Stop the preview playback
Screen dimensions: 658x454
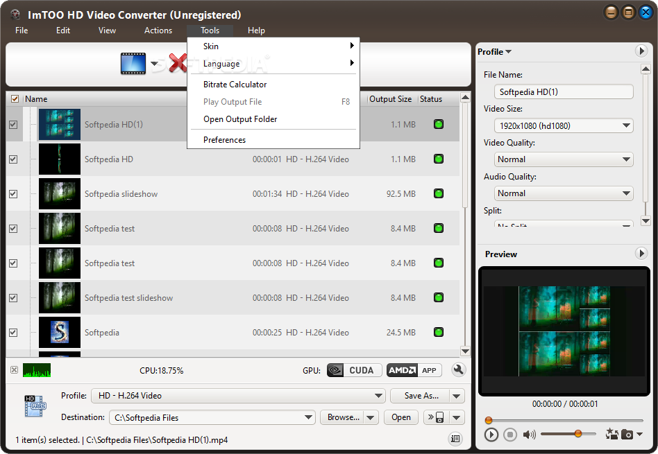[x=510, y=435]
